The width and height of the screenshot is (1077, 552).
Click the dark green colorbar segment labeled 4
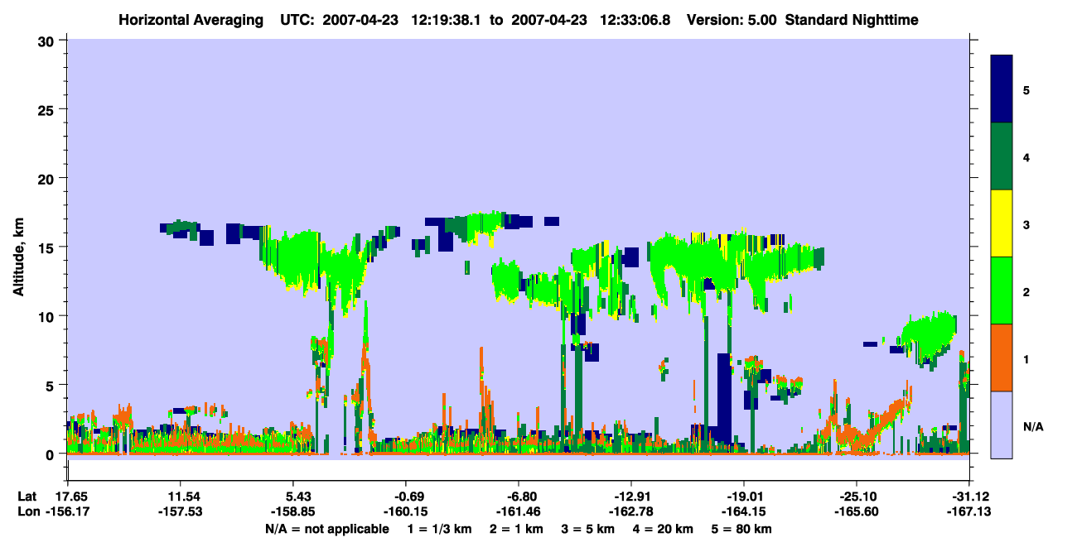[1002, 156]
